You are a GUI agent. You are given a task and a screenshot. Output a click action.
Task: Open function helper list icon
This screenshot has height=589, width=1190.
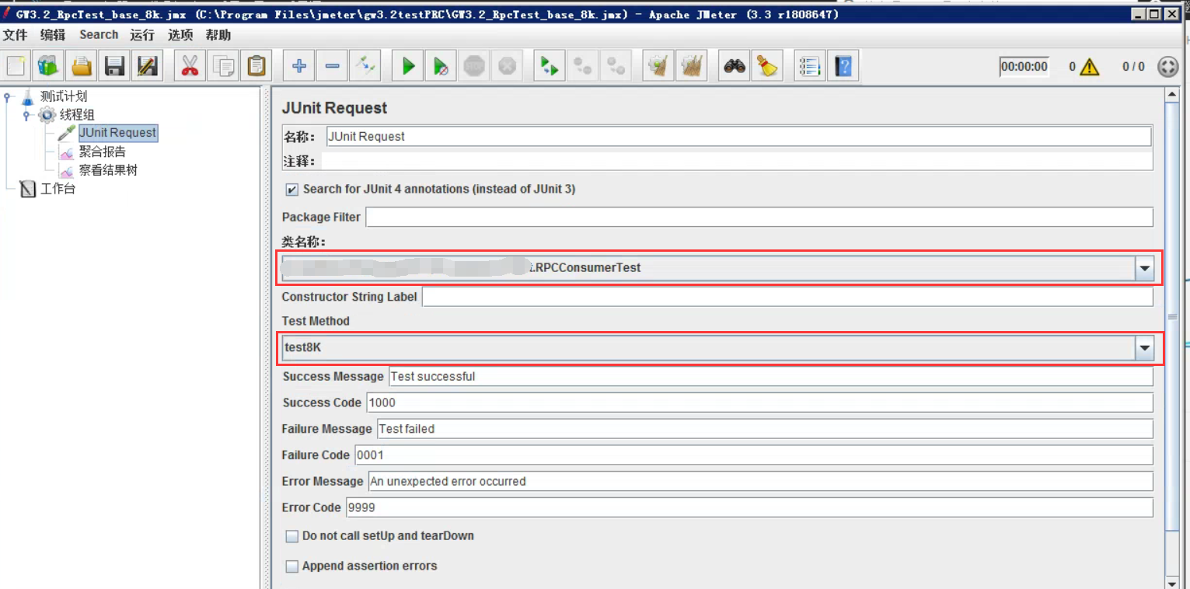pos(810,67)
